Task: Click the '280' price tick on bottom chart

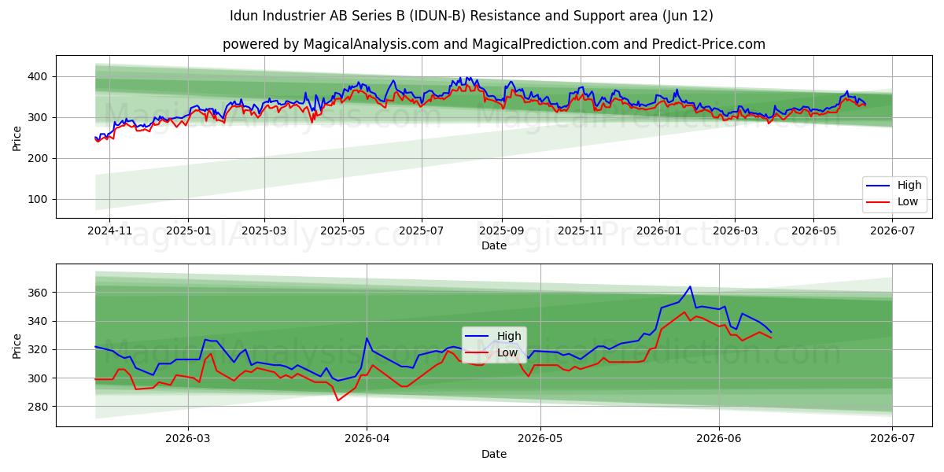Action: pyautogui.click(x=39, y=407)
